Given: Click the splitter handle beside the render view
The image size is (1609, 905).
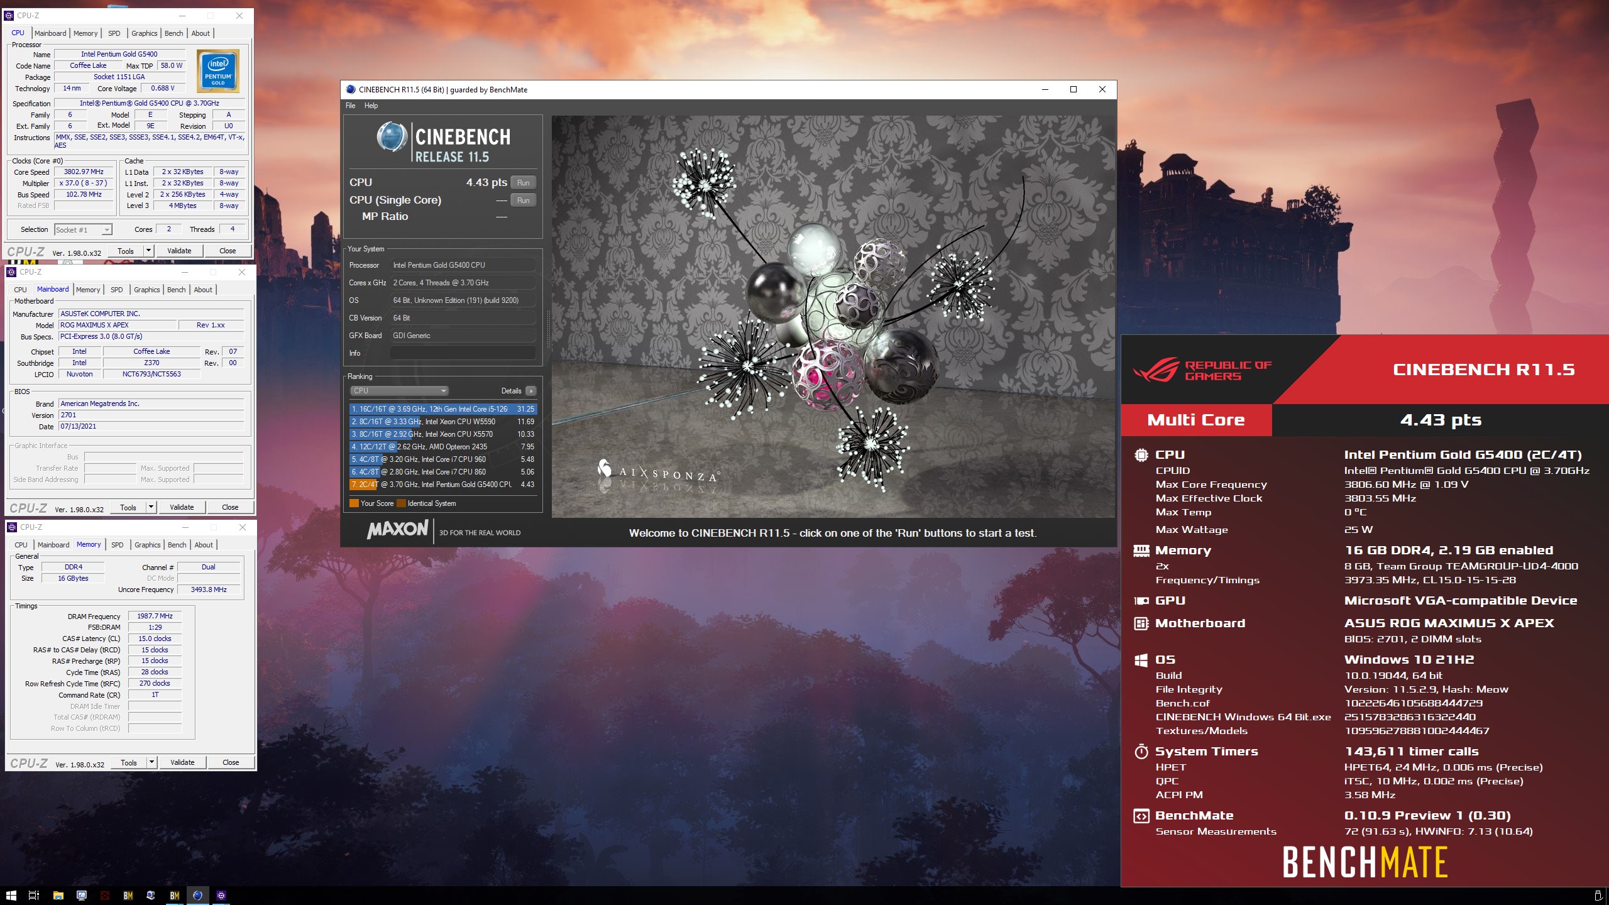Looking at the screenshot, I should (x=548, y=329).
